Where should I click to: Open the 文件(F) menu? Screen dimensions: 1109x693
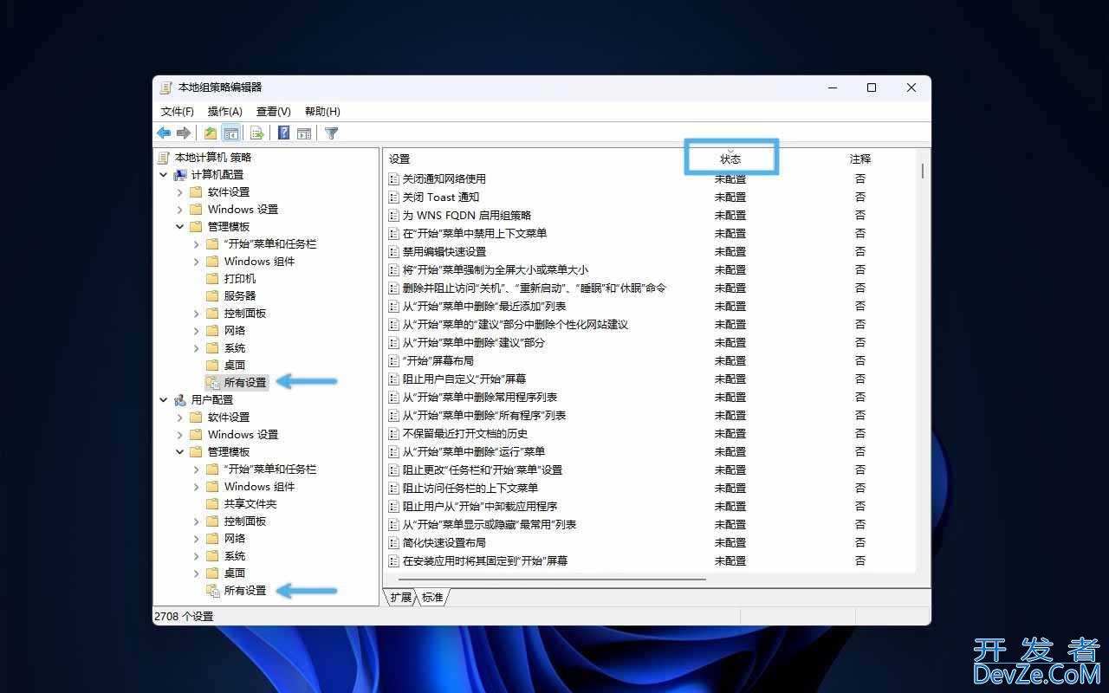[178, 112]
